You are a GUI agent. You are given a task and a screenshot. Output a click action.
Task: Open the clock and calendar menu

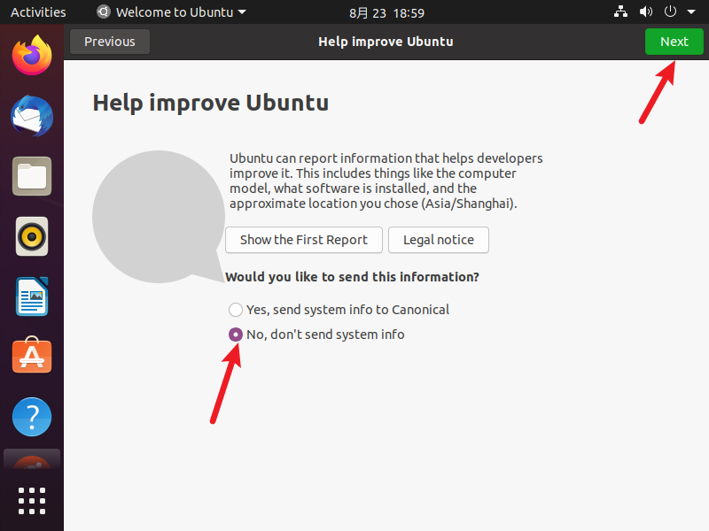(x=386, y=12)
